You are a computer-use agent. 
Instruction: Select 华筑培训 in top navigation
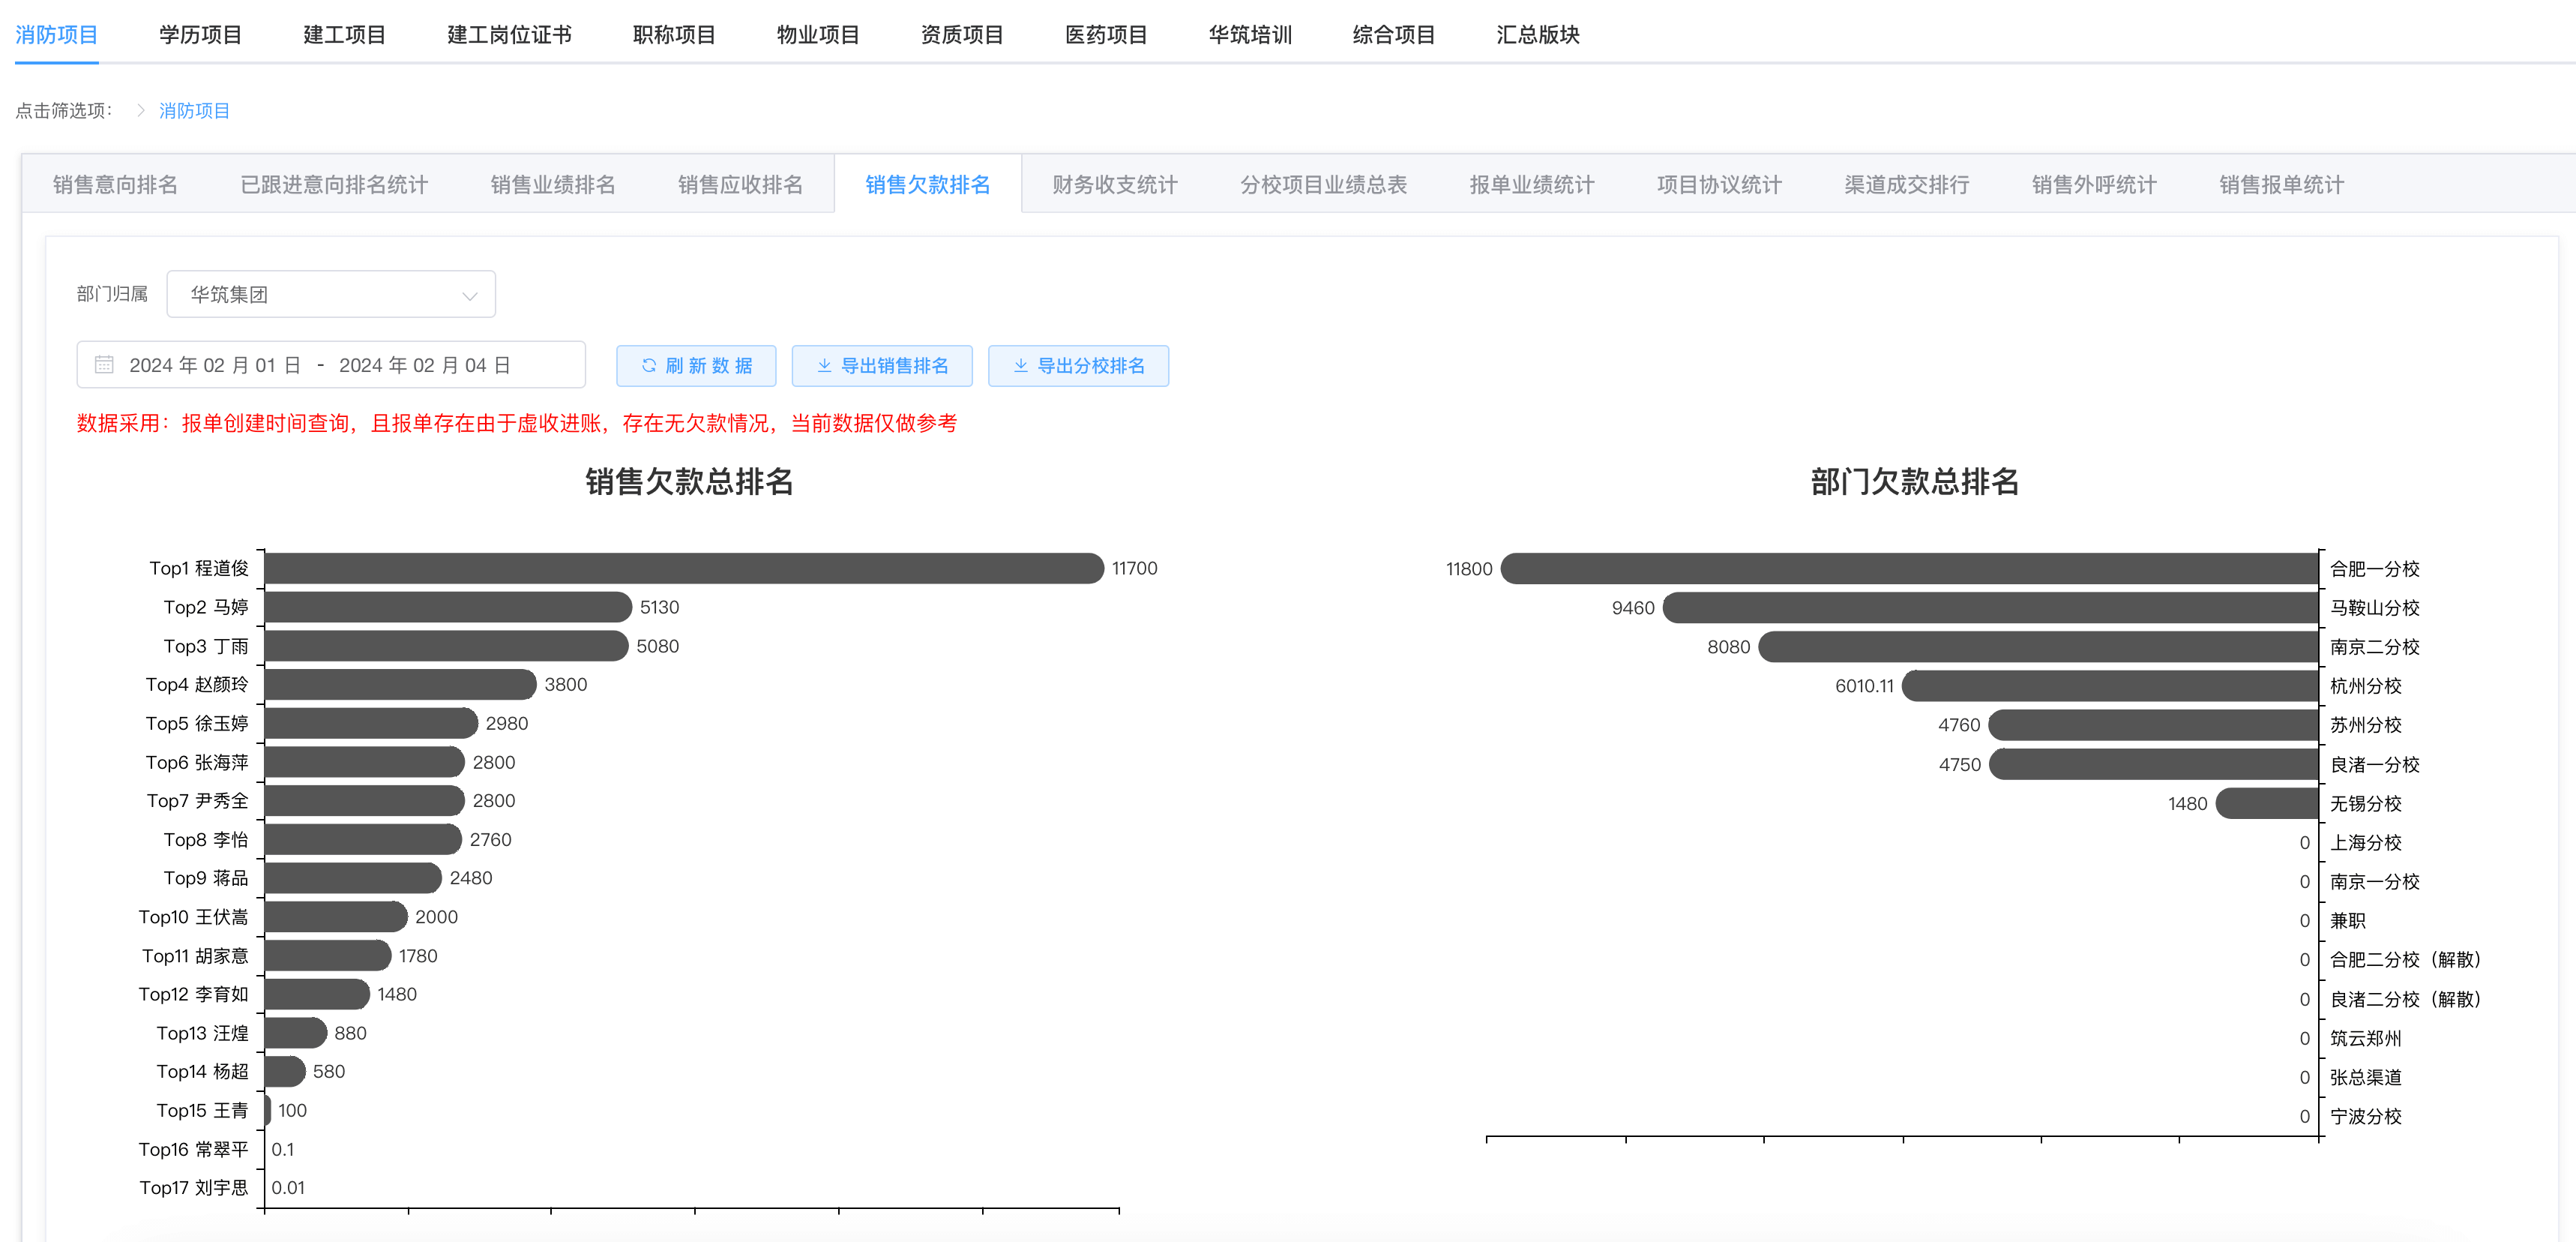point(1249,35)
